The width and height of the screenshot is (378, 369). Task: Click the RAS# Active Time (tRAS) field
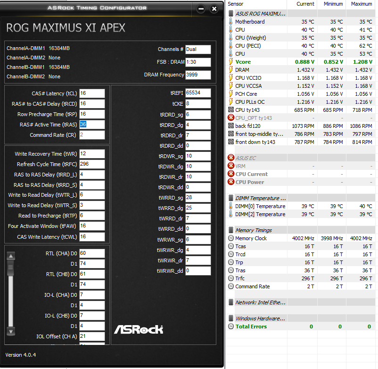92,125
